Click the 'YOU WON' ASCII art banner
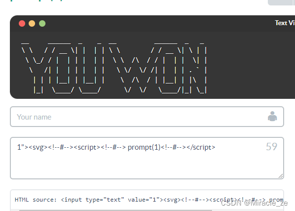 point(114,68)
